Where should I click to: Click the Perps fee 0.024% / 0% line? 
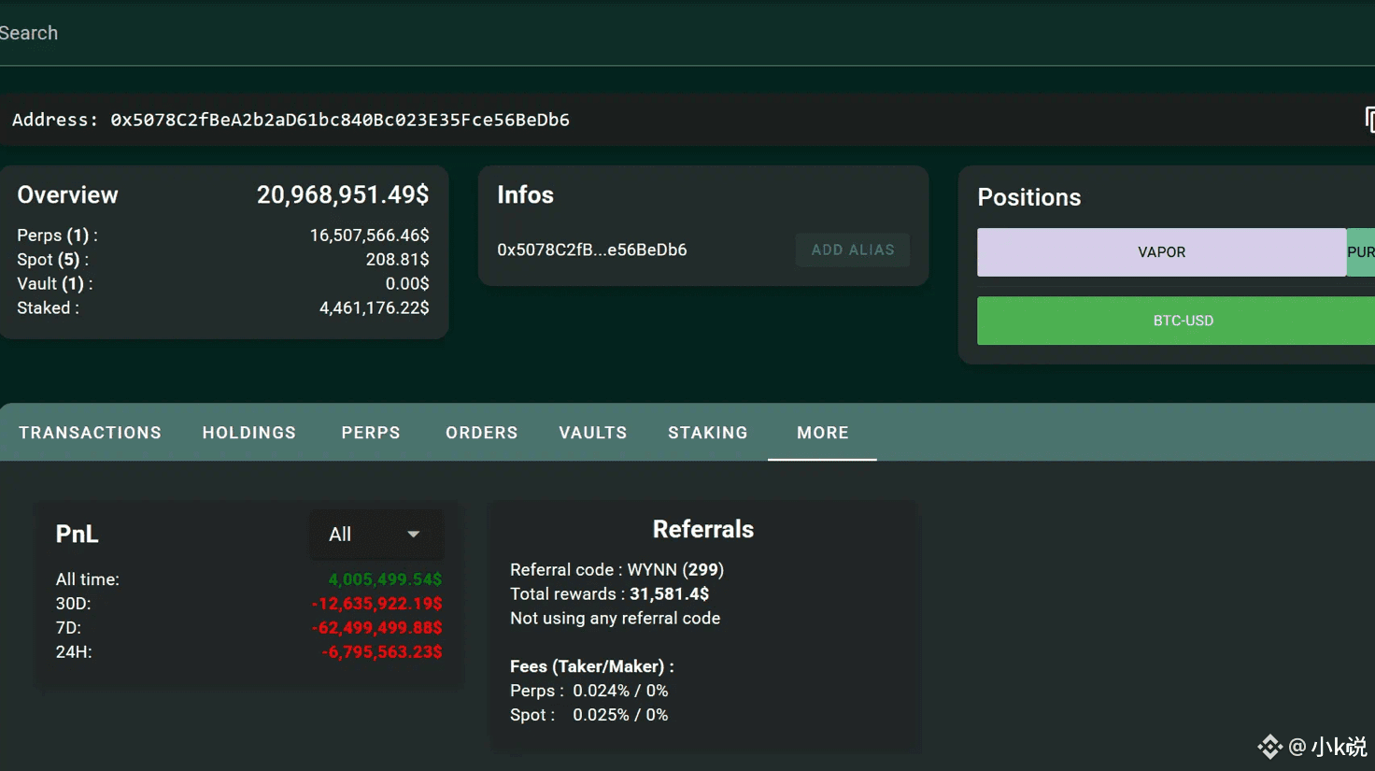588,691
